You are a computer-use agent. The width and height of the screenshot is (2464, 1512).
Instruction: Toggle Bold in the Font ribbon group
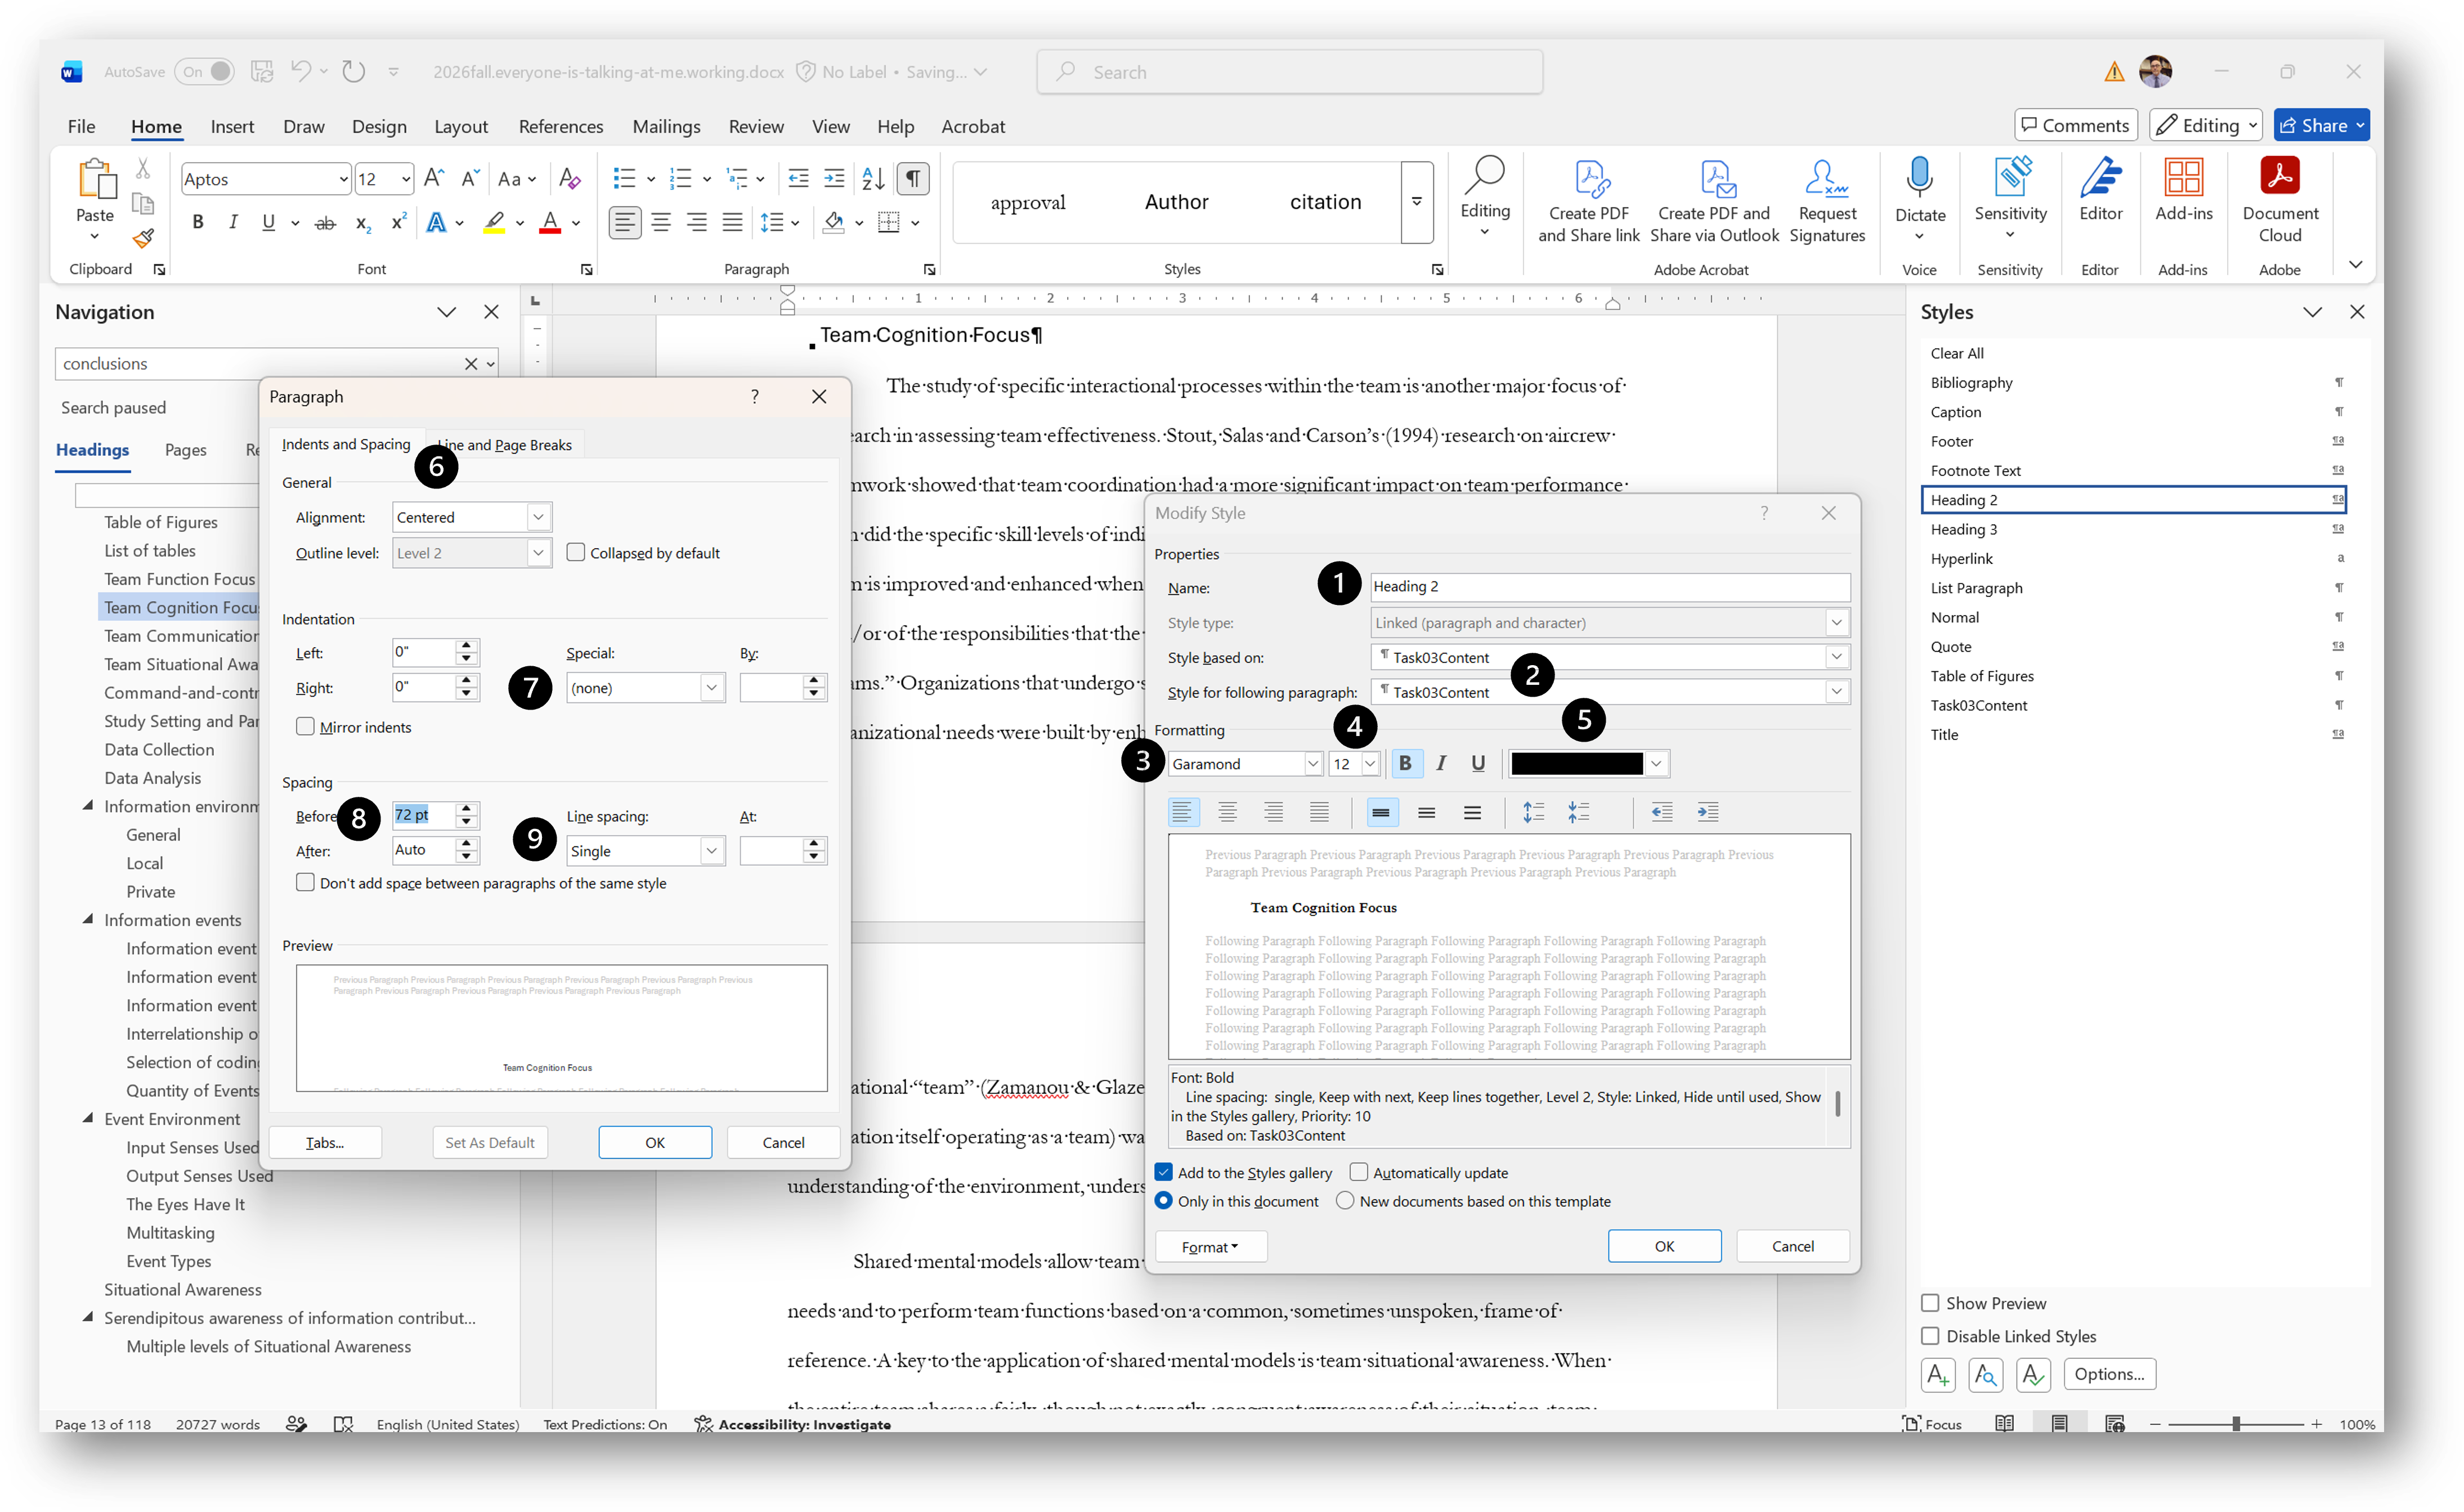click(x=198, y=222)
